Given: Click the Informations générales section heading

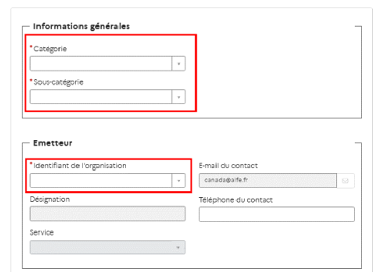Looking at the screenshot, I should pos(81,26).
